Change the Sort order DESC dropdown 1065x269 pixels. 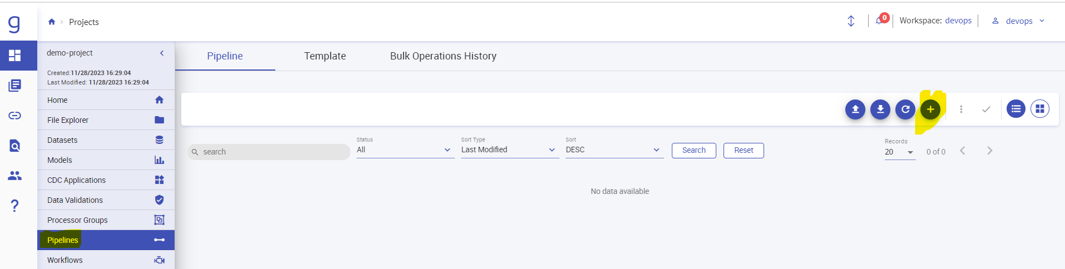click(614, 150)
